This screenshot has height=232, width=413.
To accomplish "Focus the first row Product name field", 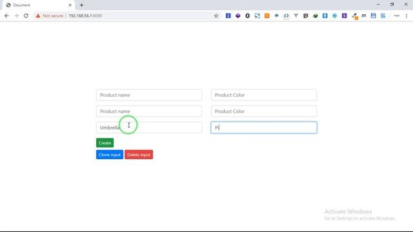I will (149, 95).
